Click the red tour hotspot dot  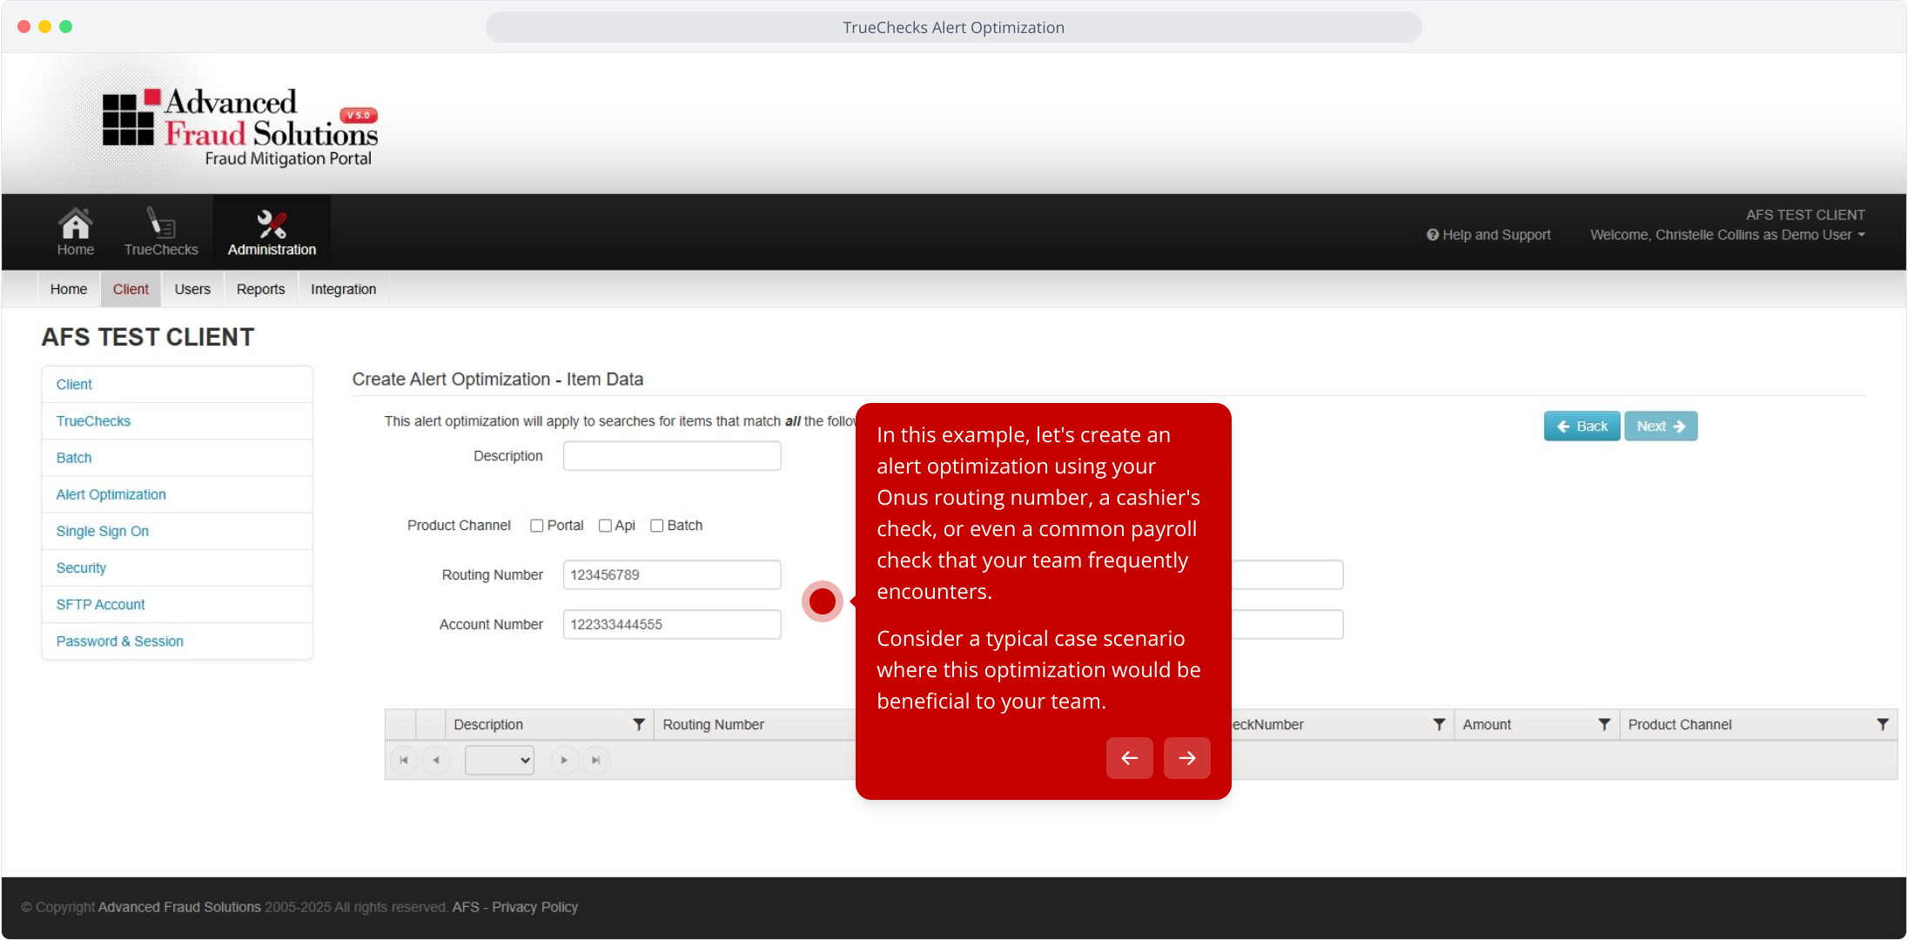click(x=823, y=601)
